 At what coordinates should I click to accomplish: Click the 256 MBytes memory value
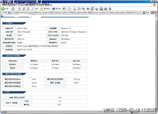click(65, 39)
